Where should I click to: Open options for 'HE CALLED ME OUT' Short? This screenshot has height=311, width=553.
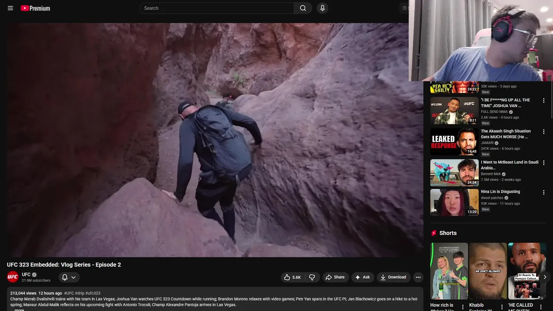click(x=541, y=307)
